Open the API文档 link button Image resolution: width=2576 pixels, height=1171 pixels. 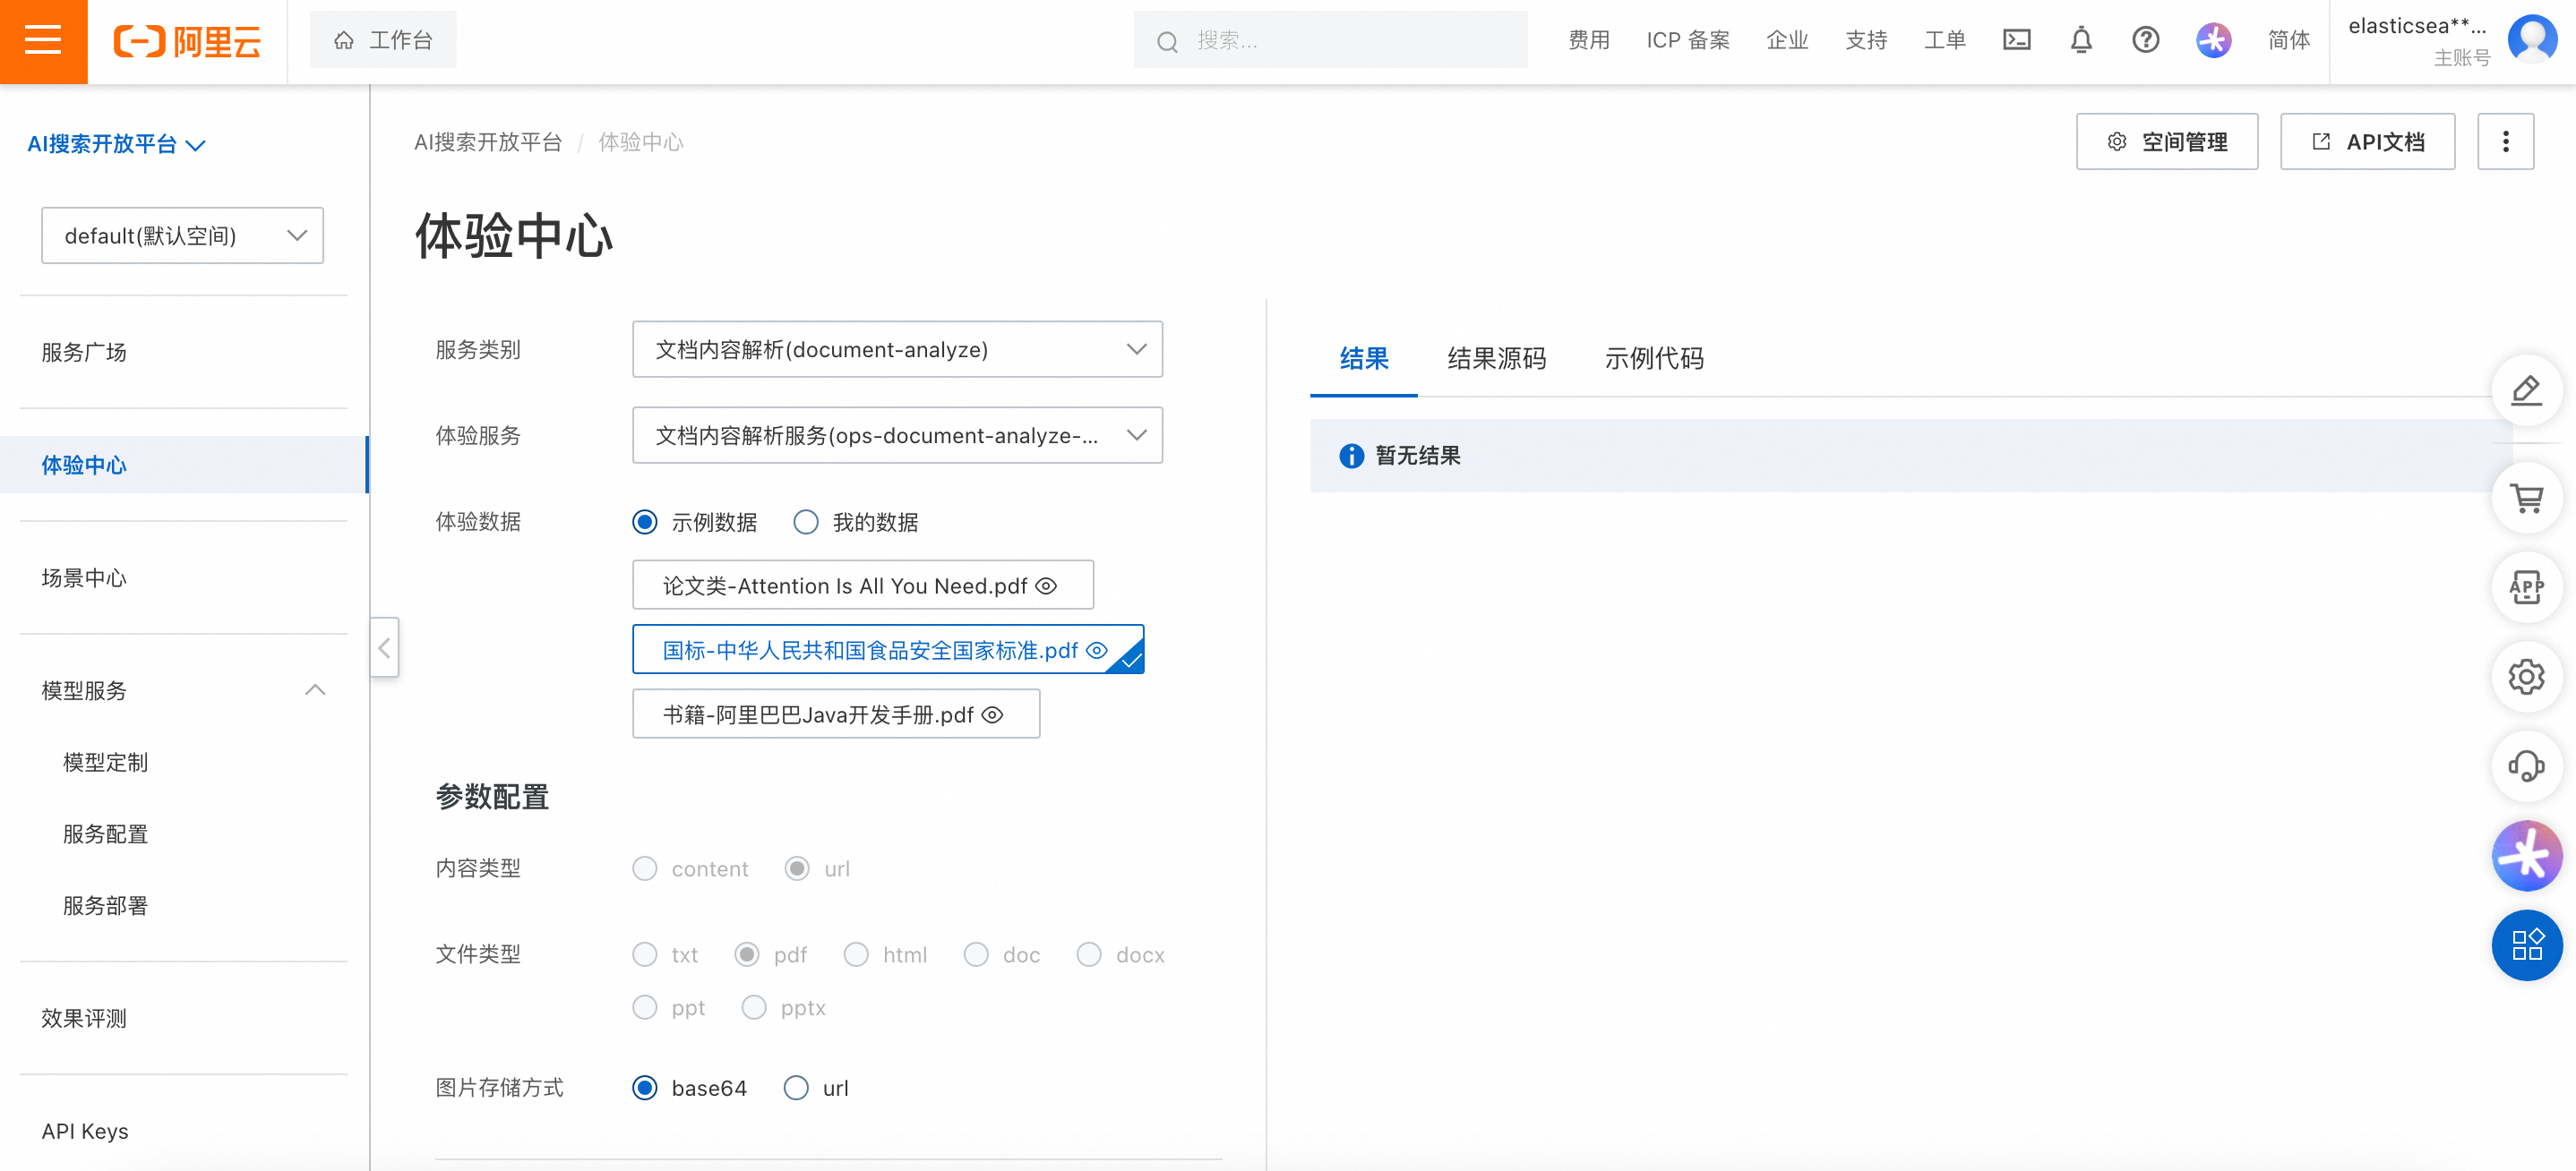(x=2366, y=141)
